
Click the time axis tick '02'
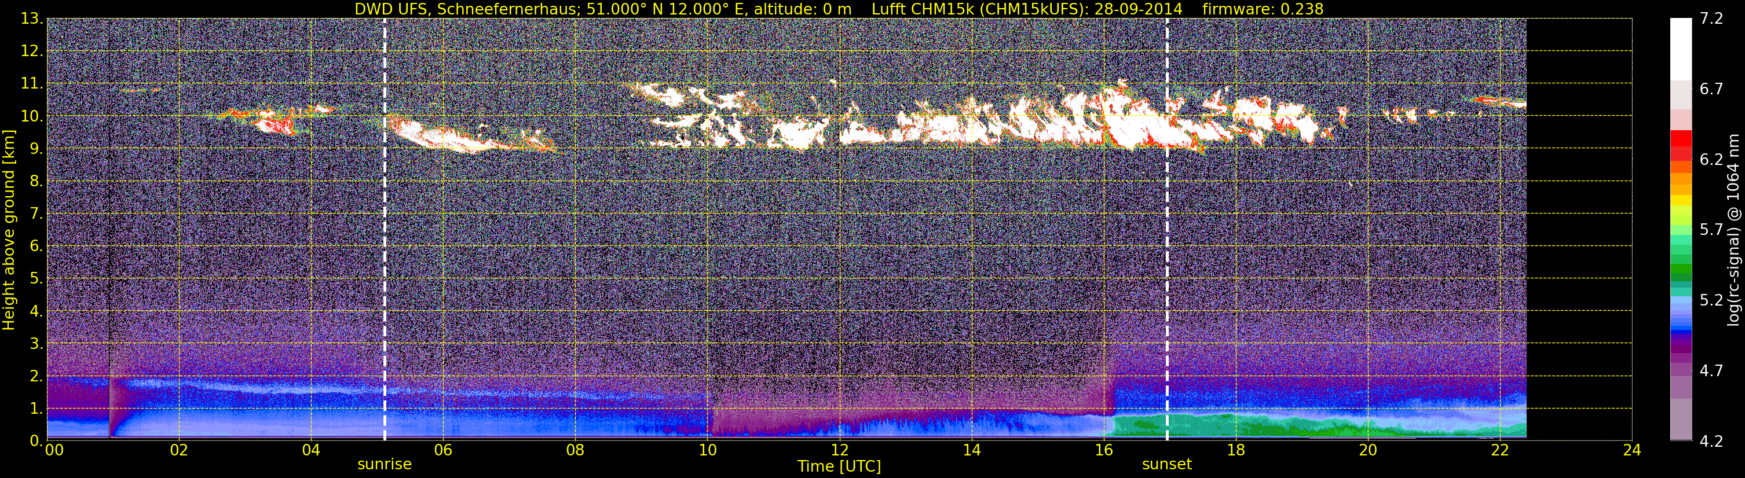point(179,450)
